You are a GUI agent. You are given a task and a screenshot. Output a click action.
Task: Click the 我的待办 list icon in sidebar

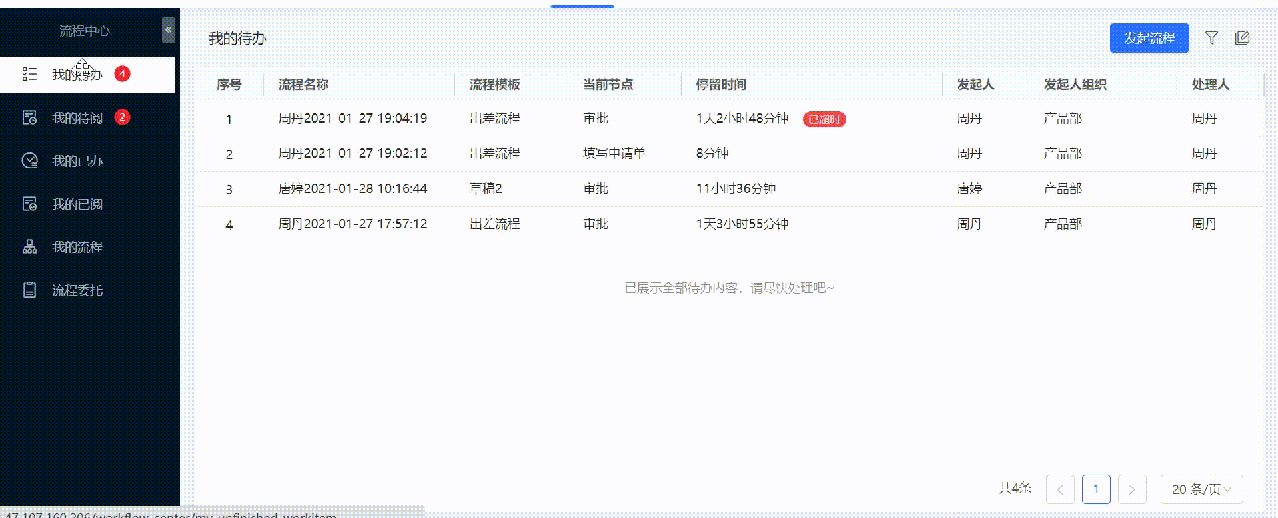29,74
